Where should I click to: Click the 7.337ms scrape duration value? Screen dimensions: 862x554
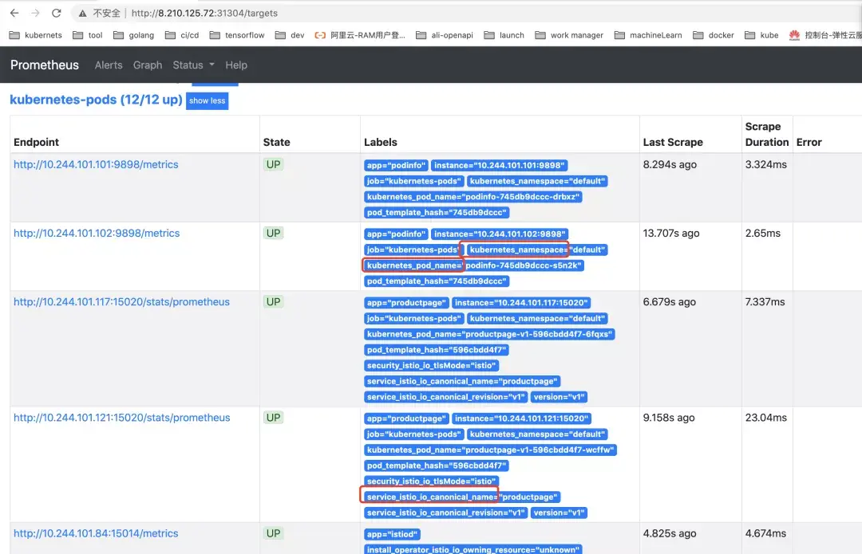tap(765, 302)
